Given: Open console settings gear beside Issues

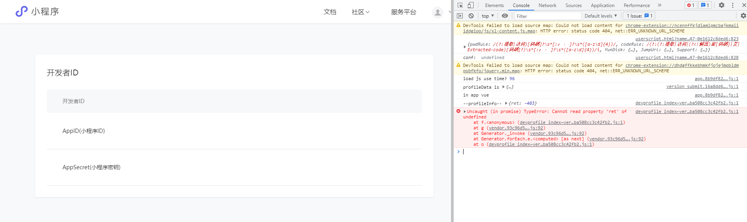Looking at the screenshot, I should (x=743, y=16).
